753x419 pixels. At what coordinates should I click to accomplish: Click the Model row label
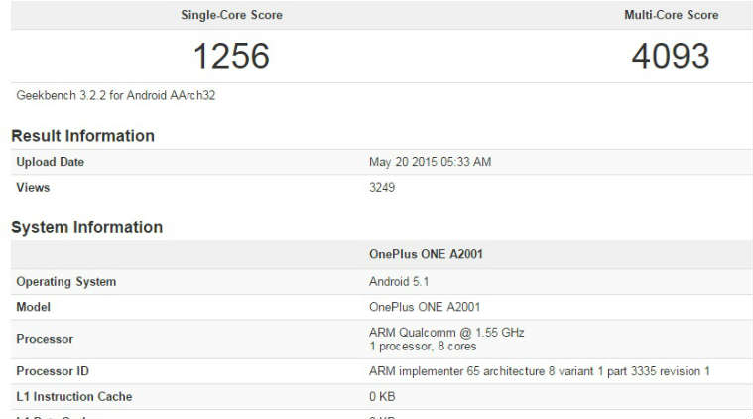(33, 307)
